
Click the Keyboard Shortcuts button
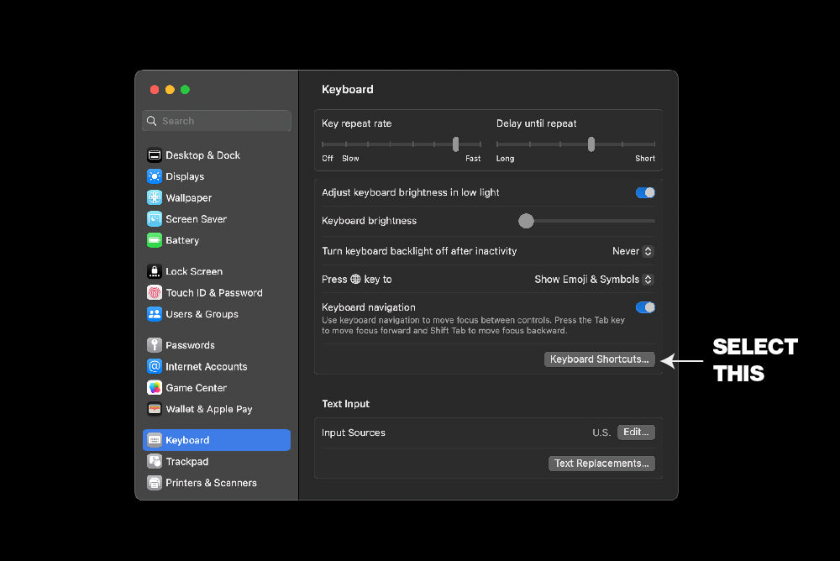point(600,359)
